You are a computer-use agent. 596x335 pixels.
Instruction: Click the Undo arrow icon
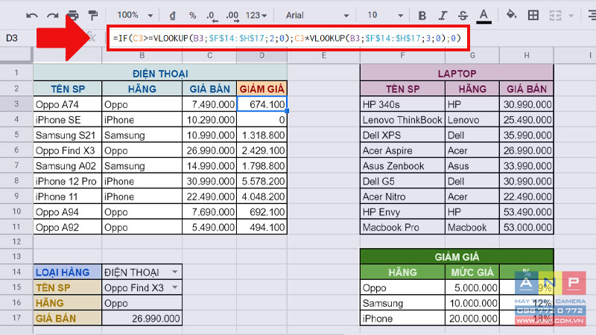(32, 16)
